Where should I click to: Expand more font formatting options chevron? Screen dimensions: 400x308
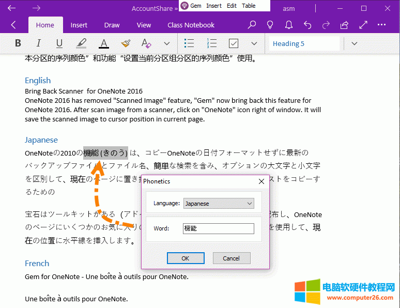tap(167, 43)
